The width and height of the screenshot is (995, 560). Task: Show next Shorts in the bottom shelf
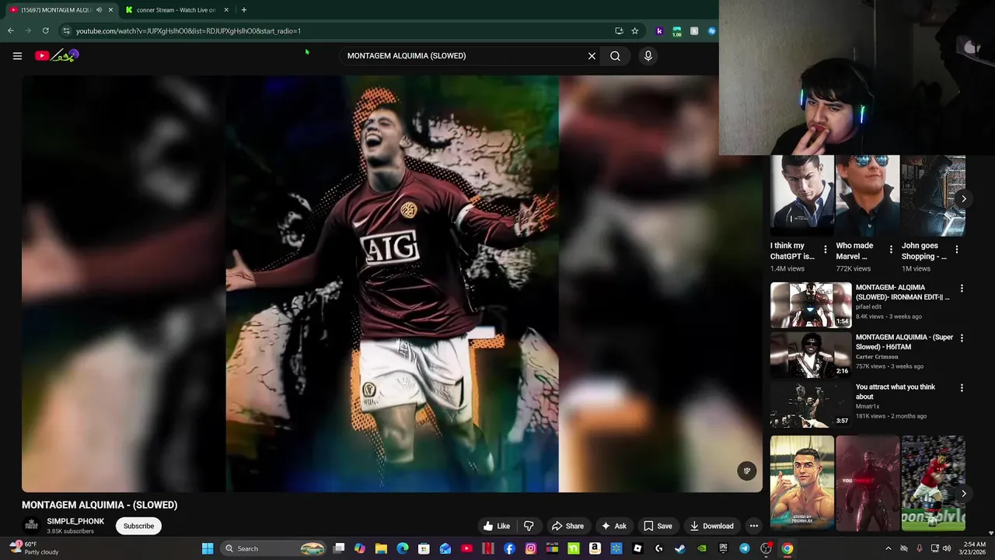click(x=963, y=494)
